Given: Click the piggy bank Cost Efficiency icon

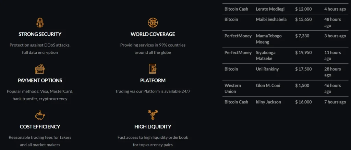Looking at the screenshot, I should coord(40,115).
